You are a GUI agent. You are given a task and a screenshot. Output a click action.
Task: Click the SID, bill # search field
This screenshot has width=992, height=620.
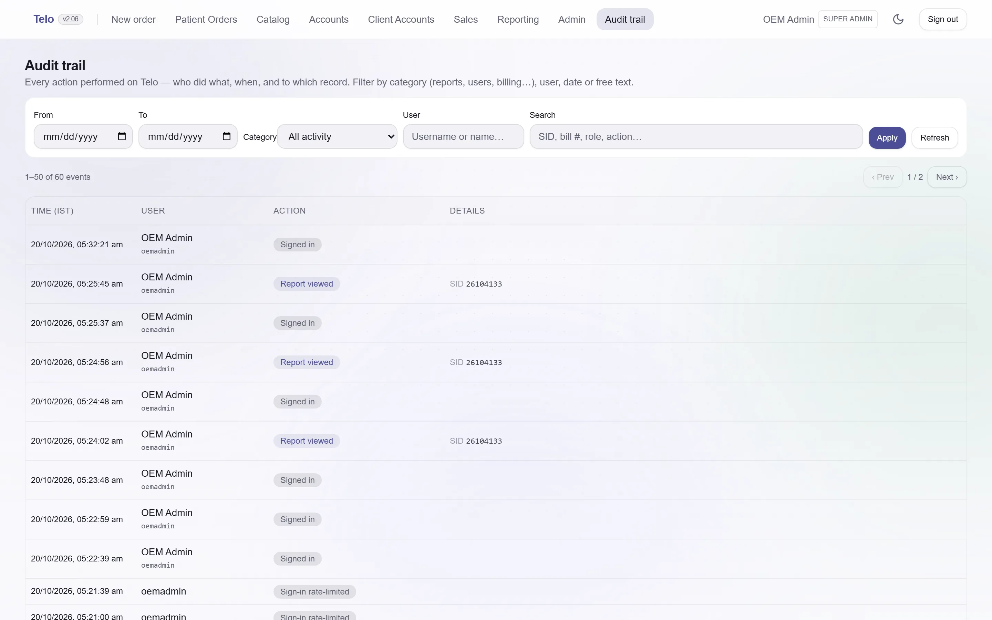[x=696, y=136]
